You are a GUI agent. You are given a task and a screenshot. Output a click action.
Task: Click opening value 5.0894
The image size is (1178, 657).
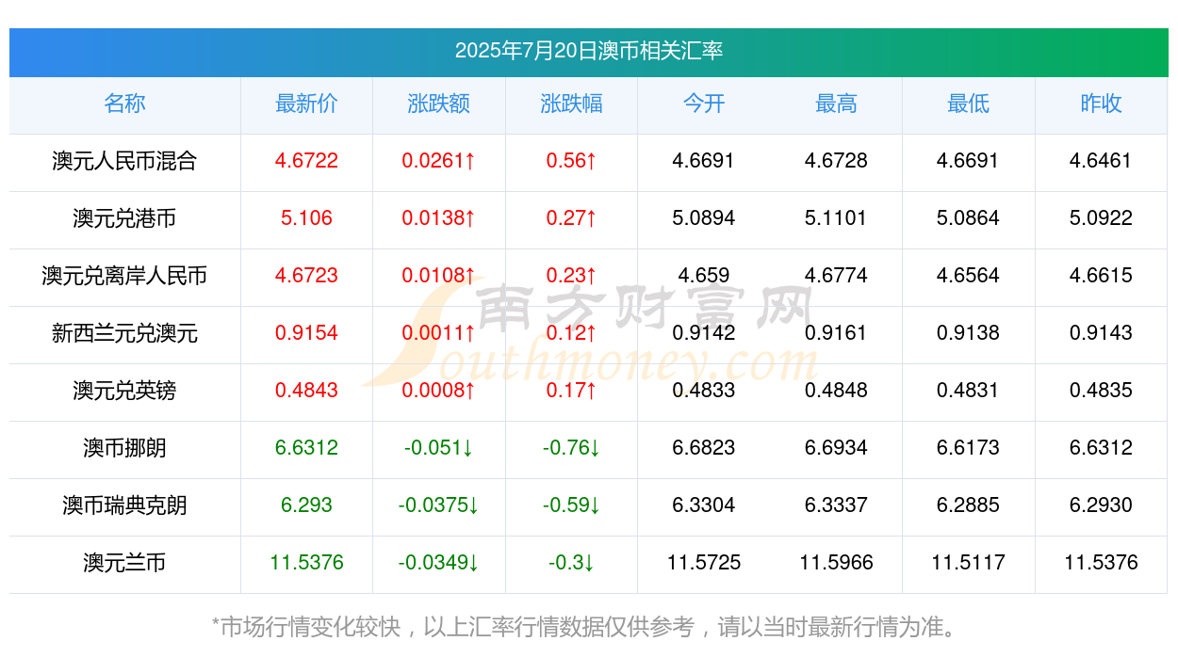[704, 218]
